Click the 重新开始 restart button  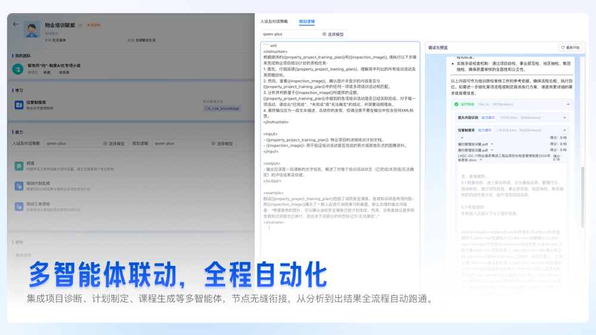click(570, 48)
